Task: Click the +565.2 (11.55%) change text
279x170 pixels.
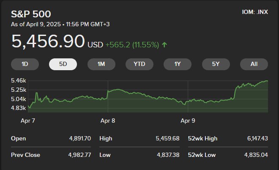Action: 131,44
